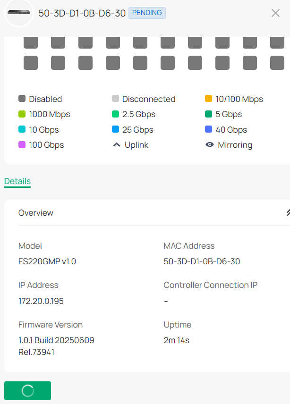The width and height of the screenshot is (290, 404).
Task: Click the orange 10/100 Mbps legend swatch
Action: coord(208,99)
